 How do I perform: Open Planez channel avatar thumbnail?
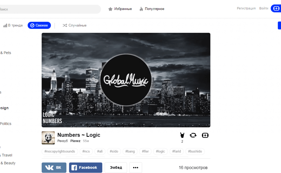(48, 138)
